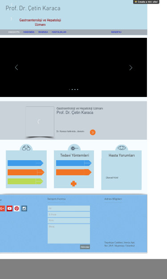Image resolution: width=167 pixels, height=279 pixels.
Task: Select the first slideshow dot
Action: coord(69,89)
